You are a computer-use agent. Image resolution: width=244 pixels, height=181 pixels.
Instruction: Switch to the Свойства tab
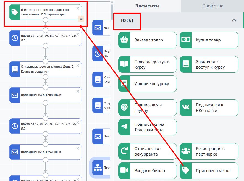(212, 6)
